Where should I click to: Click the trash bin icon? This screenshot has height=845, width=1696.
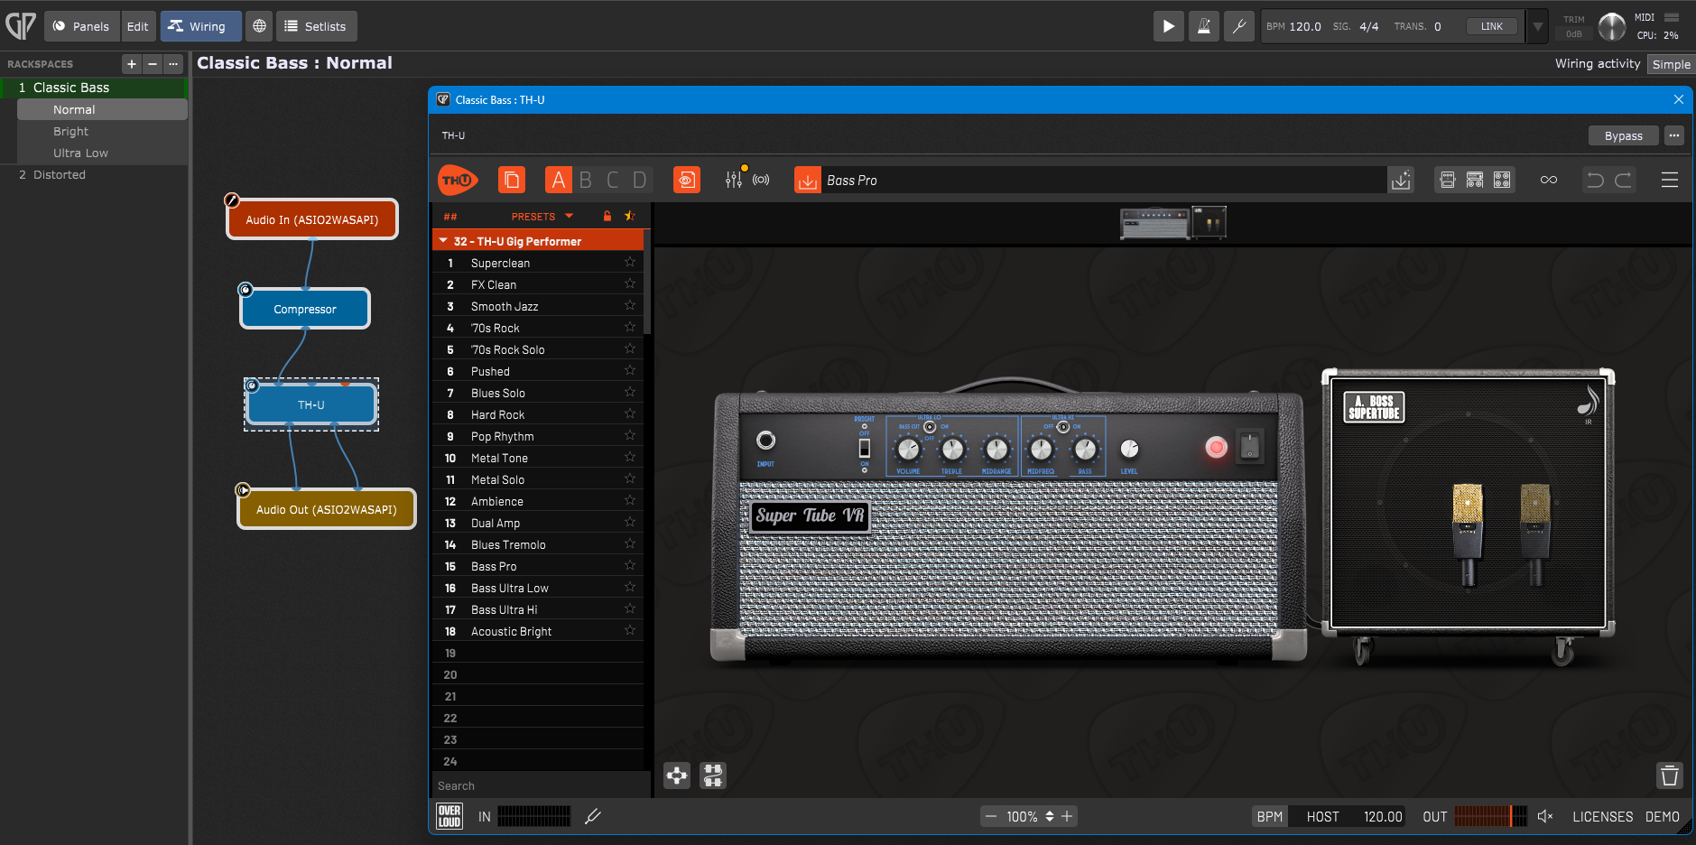pyautogui.click(x=1670, y=775)
